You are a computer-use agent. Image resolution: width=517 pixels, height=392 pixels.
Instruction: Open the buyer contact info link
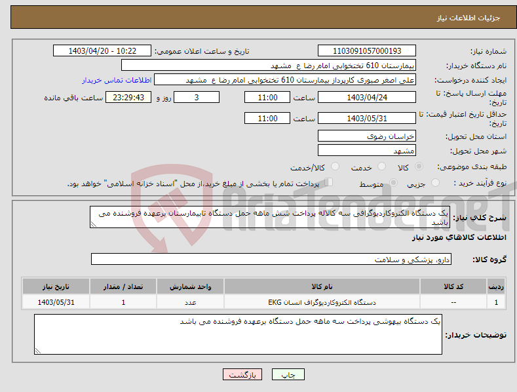tap(117, 80)
